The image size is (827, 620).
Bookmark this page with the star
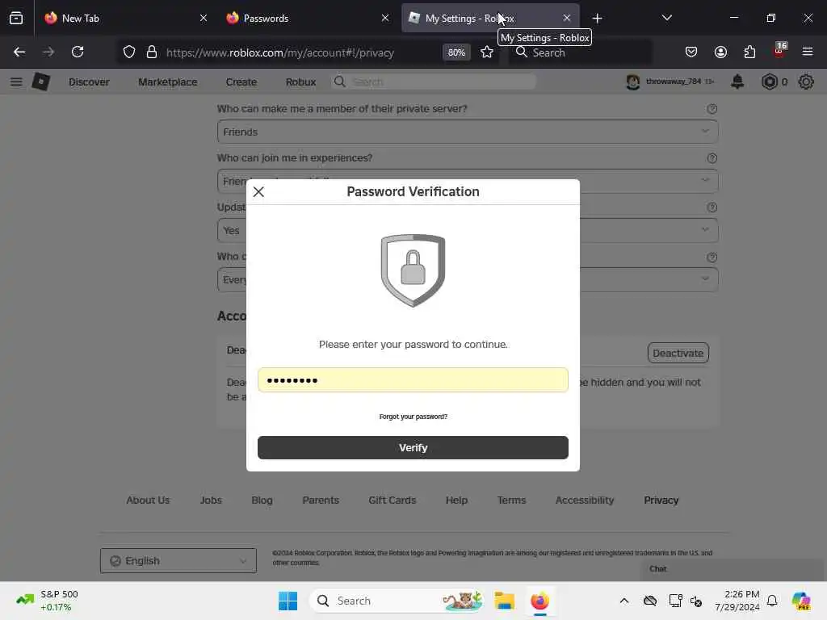tap(487, 52)
